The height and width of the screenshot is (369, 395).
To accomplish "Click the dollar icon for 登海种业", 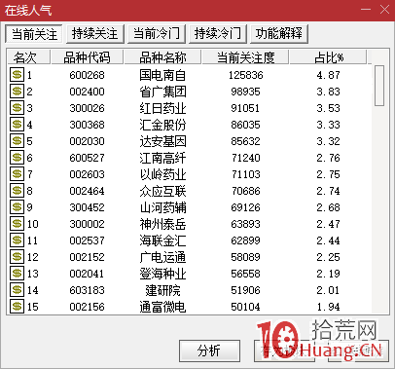I will pyautogui.click(x=17, y=274).
